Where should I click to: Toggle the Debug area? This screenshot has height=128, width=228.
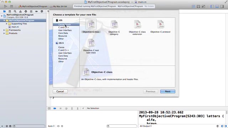(217, 6)
